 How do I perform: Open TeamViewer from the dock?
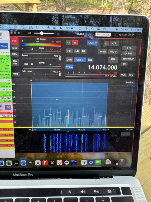click(67, 162)
